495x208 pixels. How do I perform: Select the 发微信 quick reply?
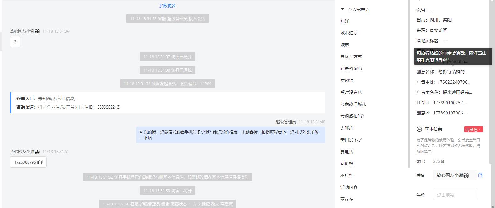click(347, 80)
